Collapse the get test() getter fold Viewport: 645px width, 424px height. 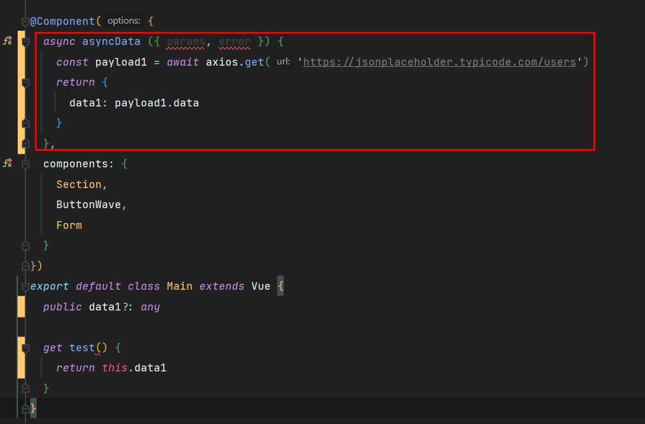[x=25, y=348]
